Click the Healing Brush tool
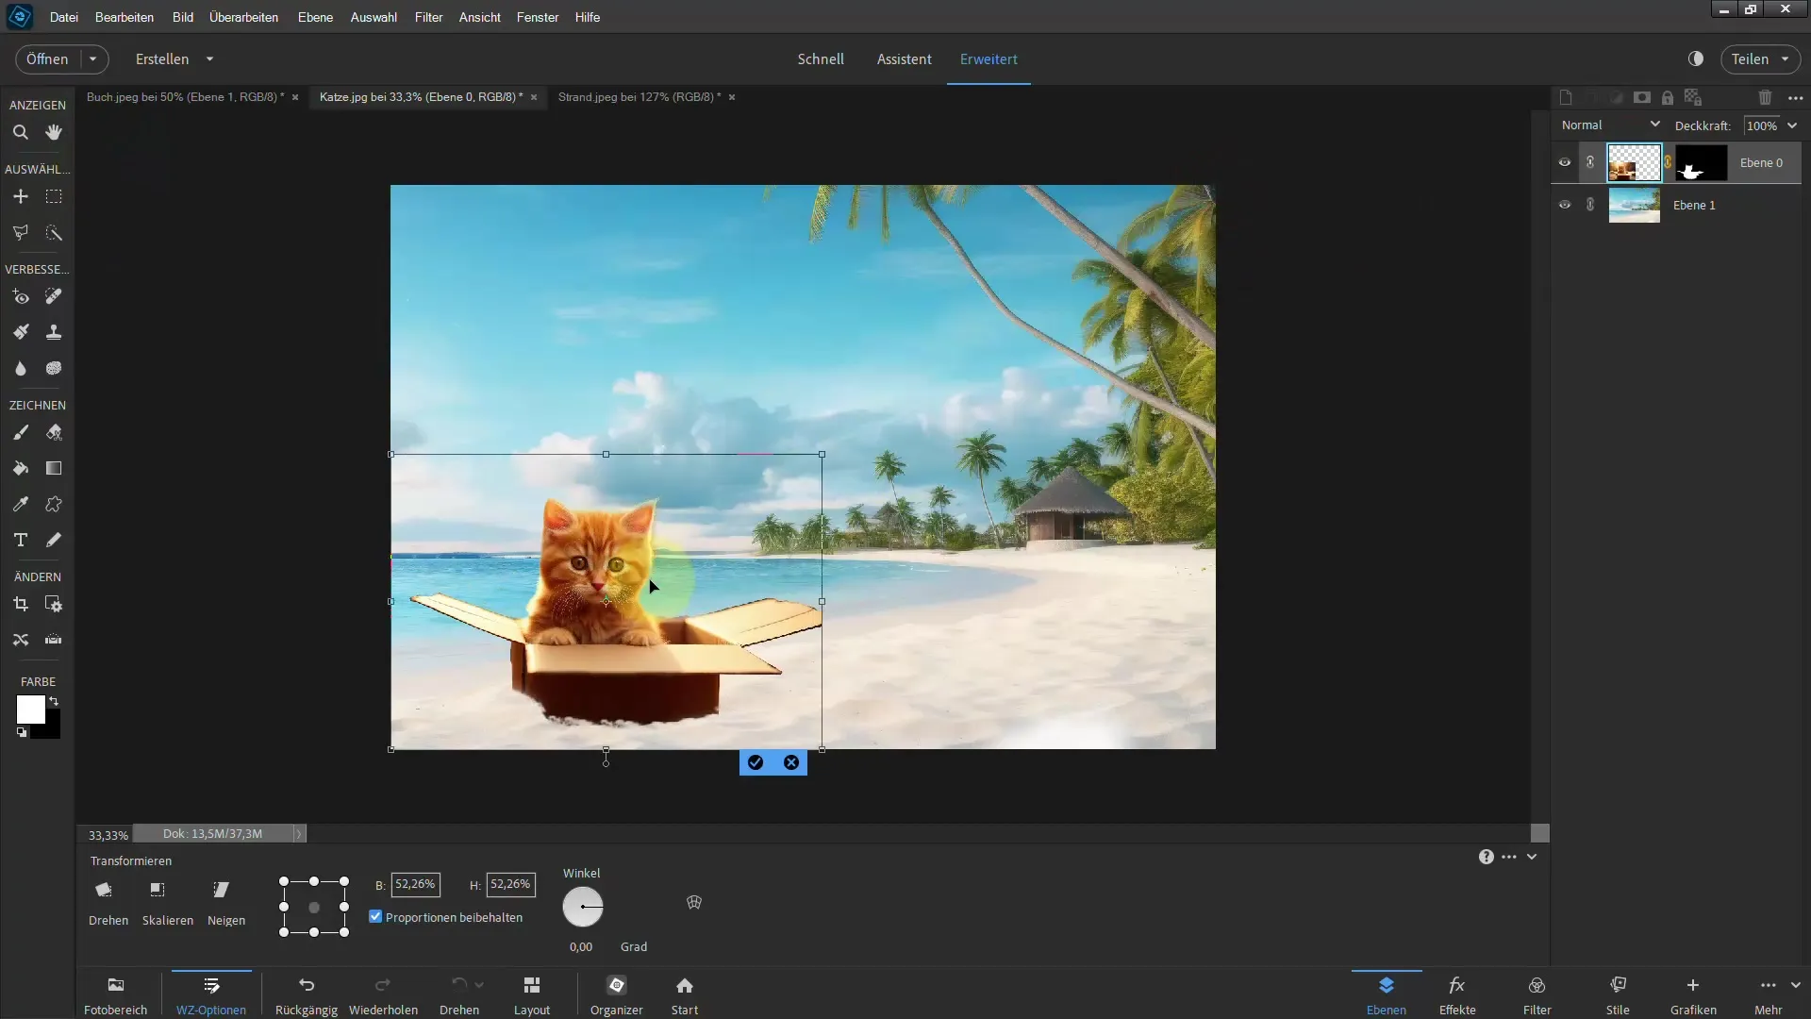The width and height of the screenshot is (1811, 1019). [x=54, y=296]
